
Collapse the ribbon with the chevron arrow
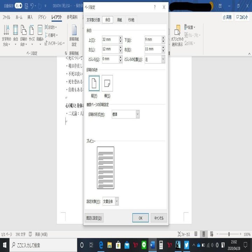[249, 54]
